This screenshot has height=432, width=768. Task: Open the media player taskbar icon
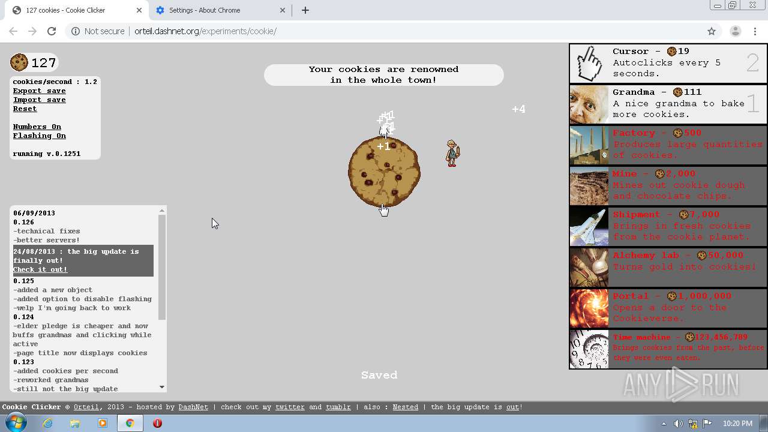coord(102,423)
